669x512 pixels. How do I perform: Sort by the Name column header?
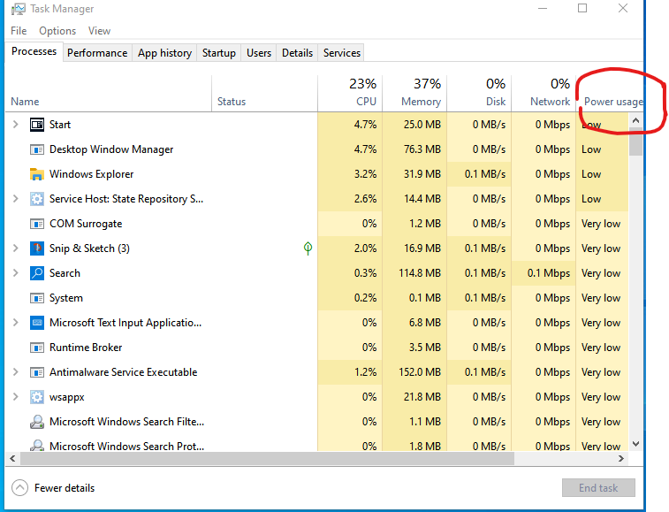[x=109, y=94]
